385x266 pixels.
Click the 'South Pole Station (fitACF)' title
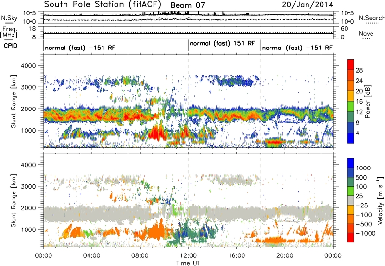103,4
